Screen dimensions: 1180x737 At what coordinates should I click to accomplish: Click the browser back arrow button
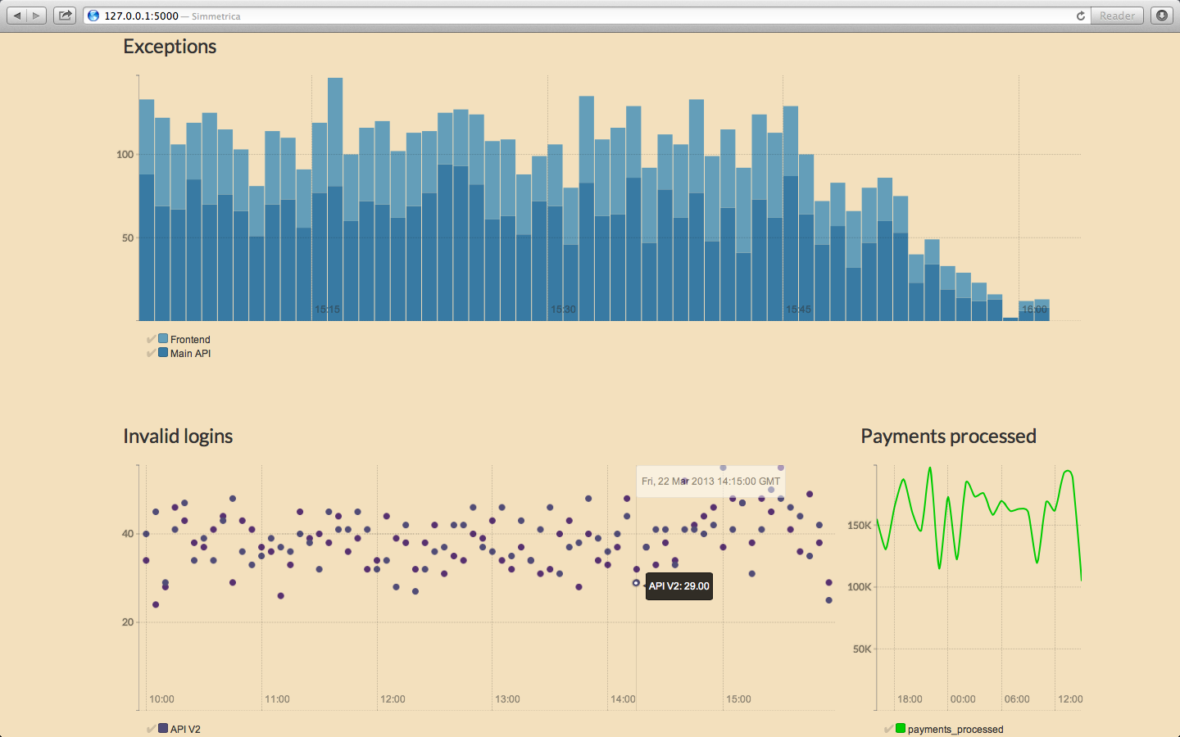[x=16, y=16]
